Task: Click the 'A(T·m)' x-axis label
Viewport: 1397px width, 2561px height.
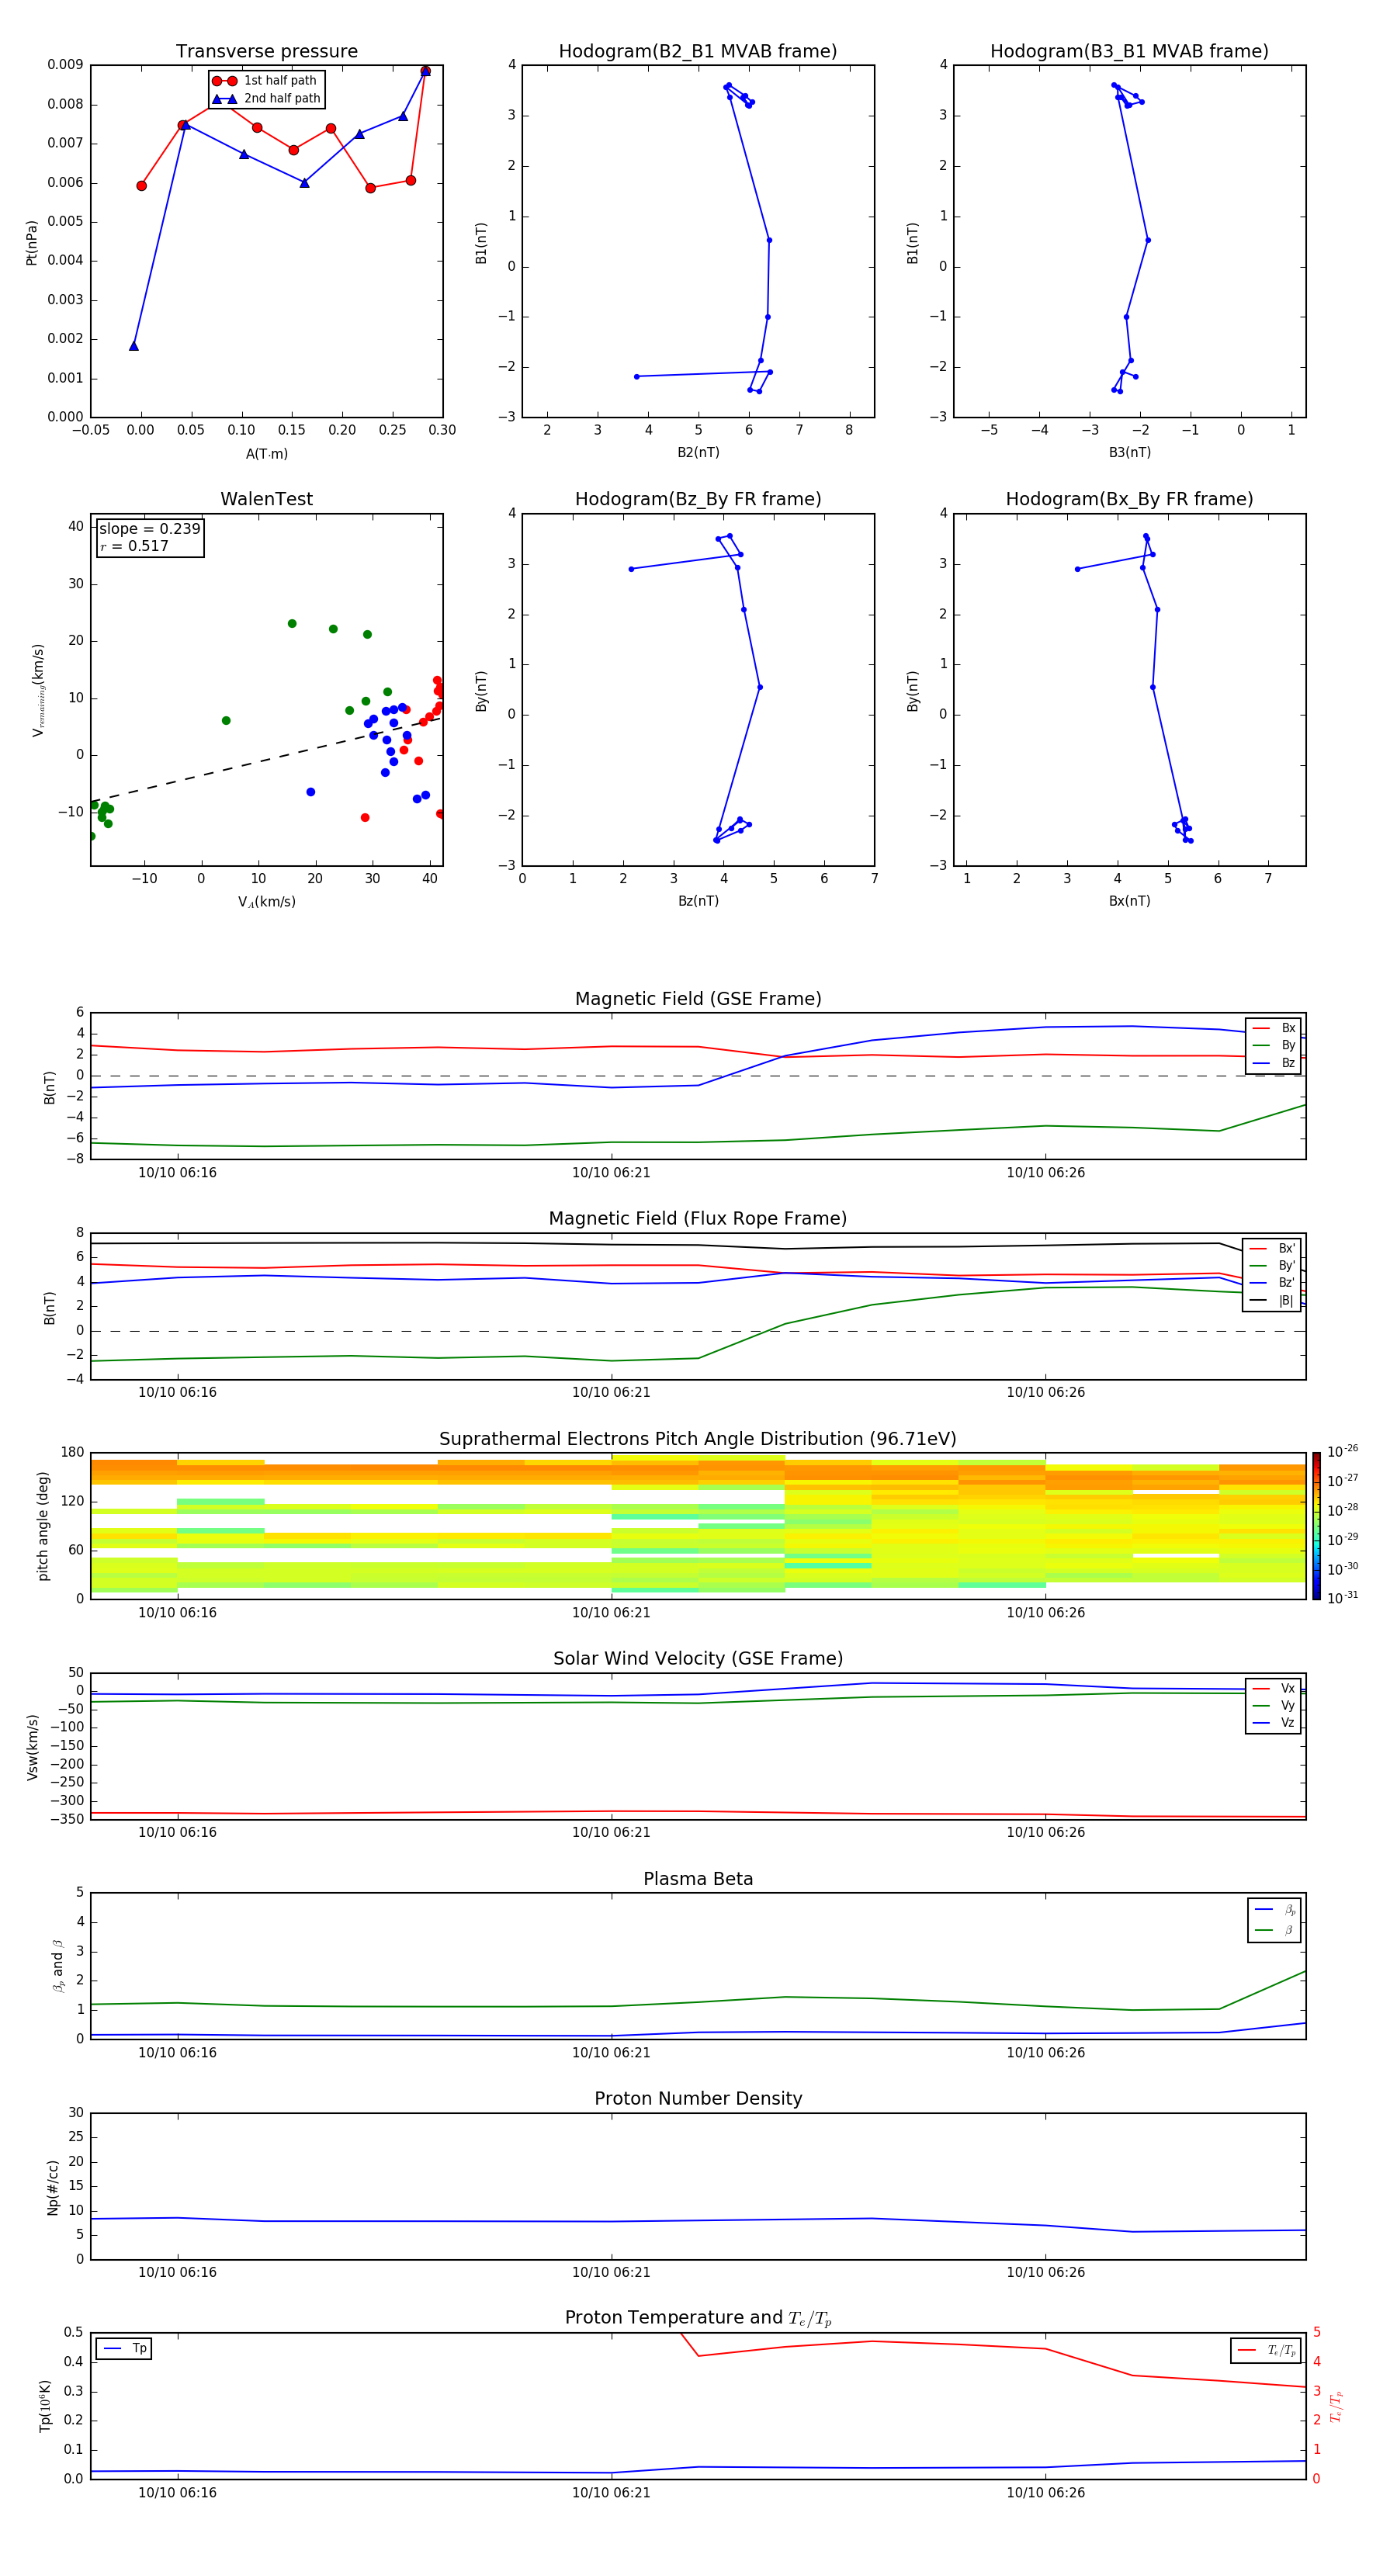Action: coord(266,454)
